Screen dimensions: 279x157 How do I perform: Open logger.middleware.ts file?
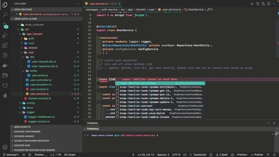tap(41, 117)
